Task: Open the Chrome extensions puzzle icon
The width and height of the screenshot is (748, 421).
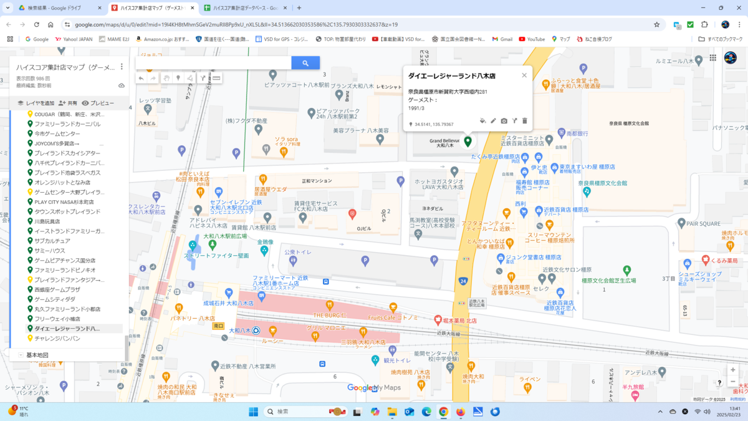Action: (704, 24)
